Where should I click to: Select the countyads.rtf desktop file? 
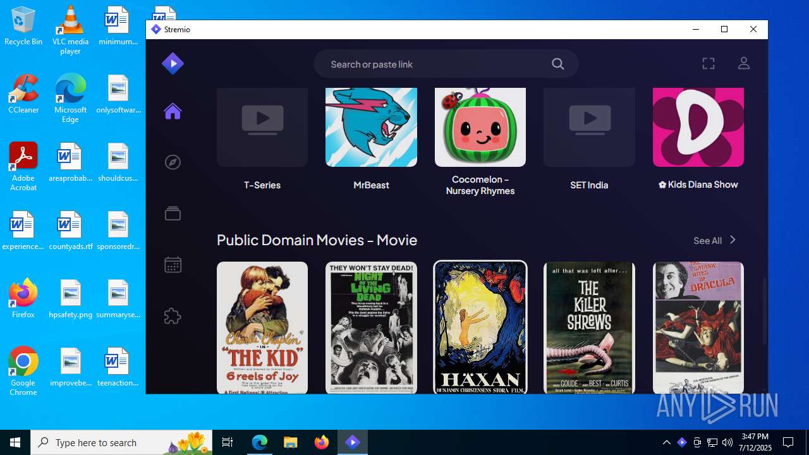click(x=70, y=231)
